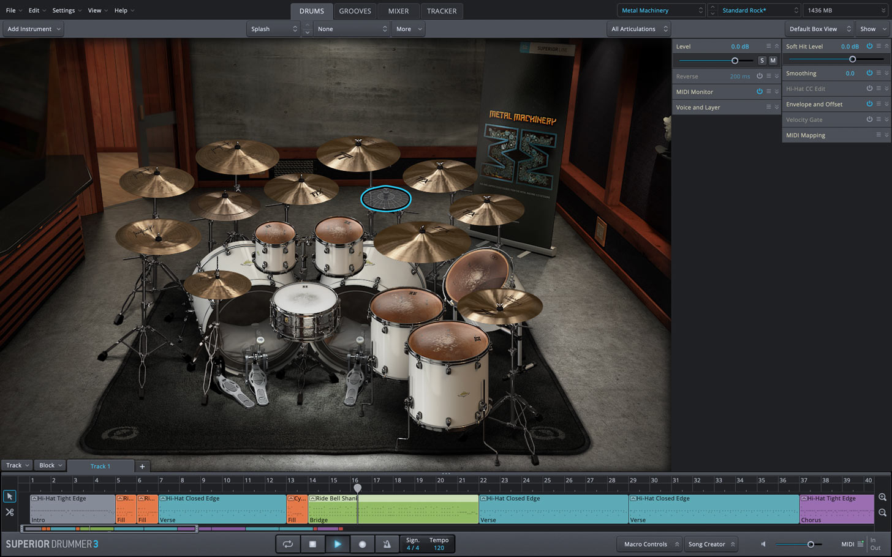Screen dimensions: 892x557
Task: Open the MIDI Mapping section menu icon
Action: [878, 135]
